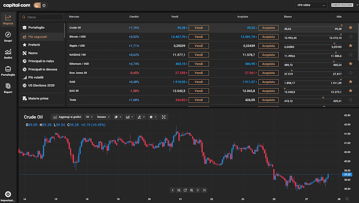359x203 pixels.
Task: Toggle favorite star for DAX 30
Action: pos(350,91)
